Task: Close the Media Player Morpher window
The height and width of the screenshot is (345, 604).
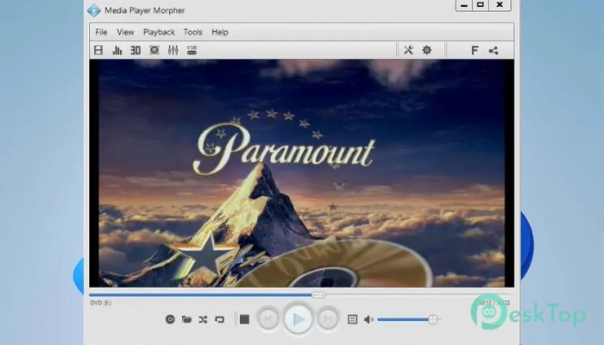Action: (500, 5)
